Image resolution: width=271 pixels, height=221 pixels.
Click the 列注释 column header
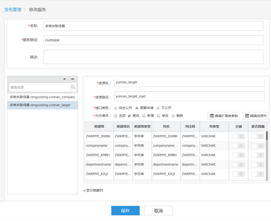(x=190, y=126)
